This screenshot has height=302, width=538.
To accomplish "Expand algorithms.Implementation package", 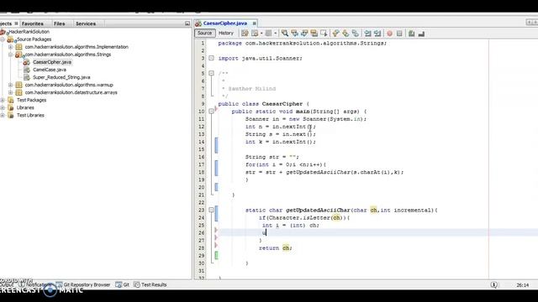I will point(11,47).
